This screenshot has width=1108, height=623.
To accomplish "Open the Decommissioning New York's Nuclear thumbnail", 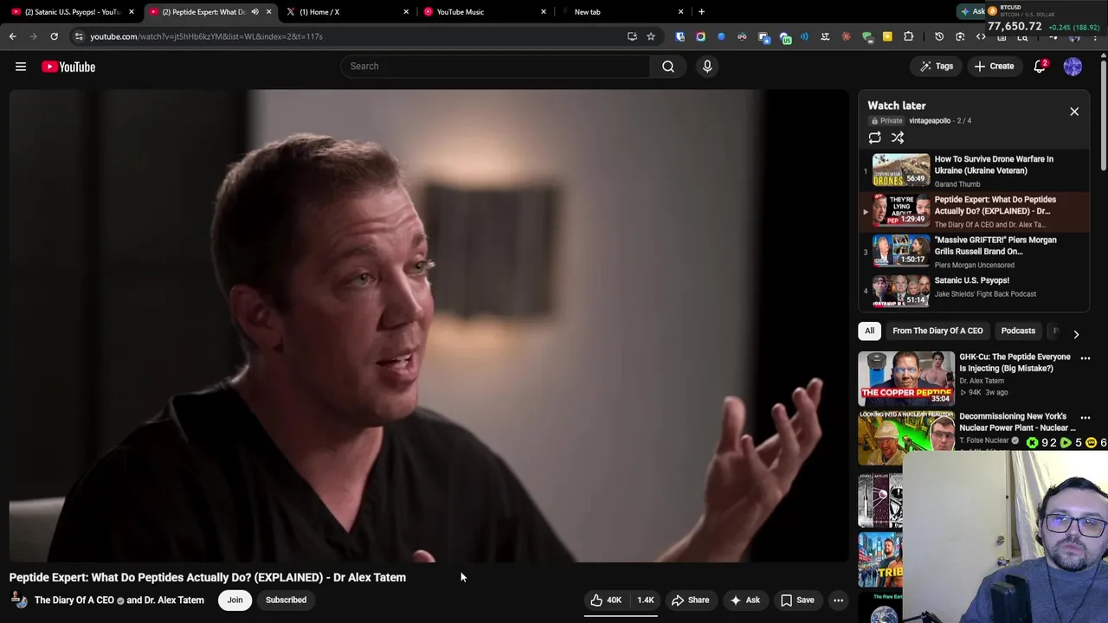I will [x=906, y=438].
